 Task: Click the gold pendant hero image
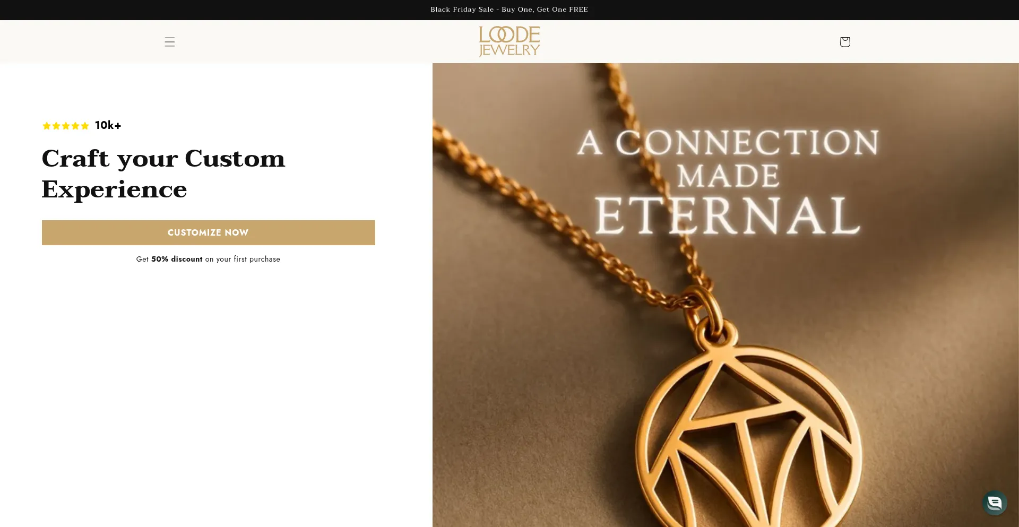(726, 295)
